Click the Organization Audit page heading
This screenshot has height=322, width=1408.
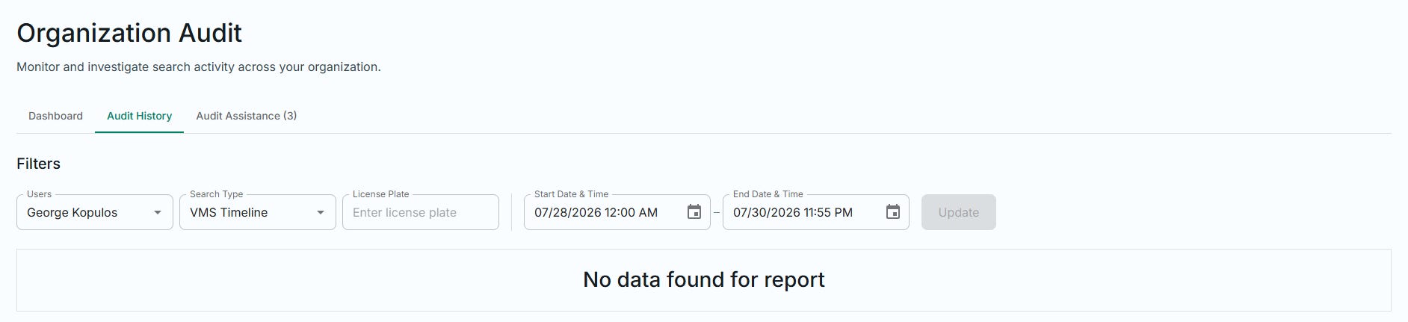pyautogui.click(x=129, y=33)
